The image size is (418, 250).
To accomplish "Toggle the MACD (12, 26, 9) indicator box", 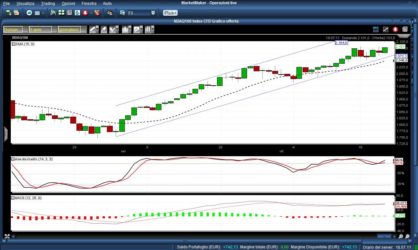I will point(13,198).
